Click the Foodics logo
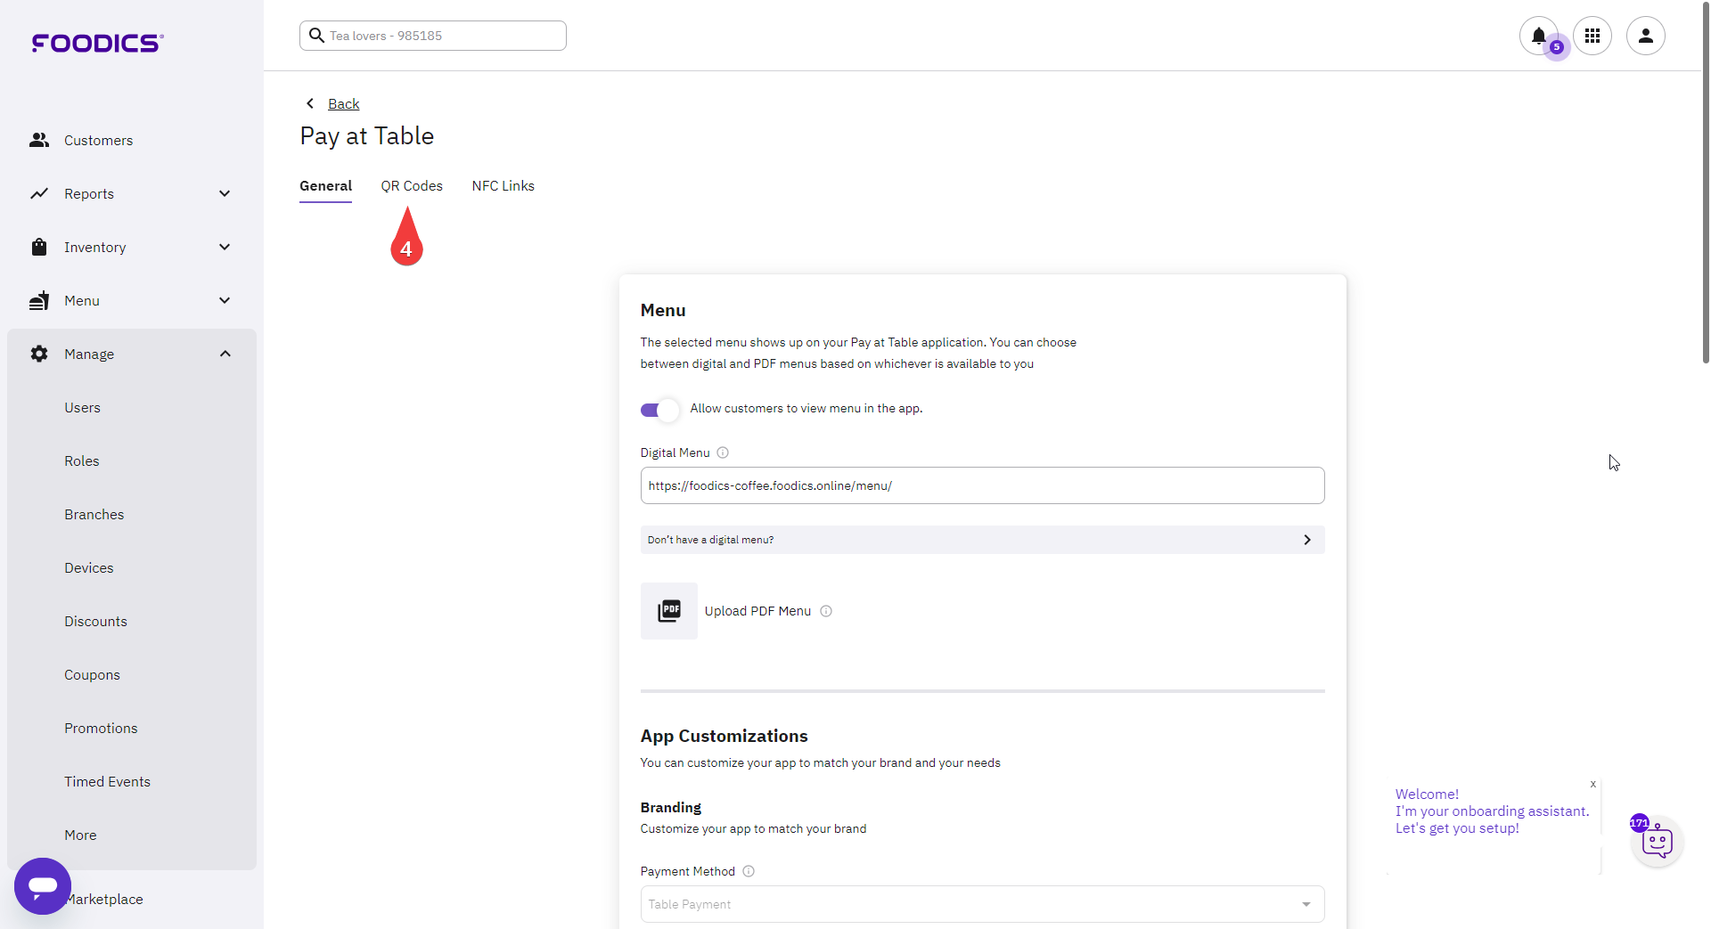Viewport: 1711px width, 929px height. (97, 43)
